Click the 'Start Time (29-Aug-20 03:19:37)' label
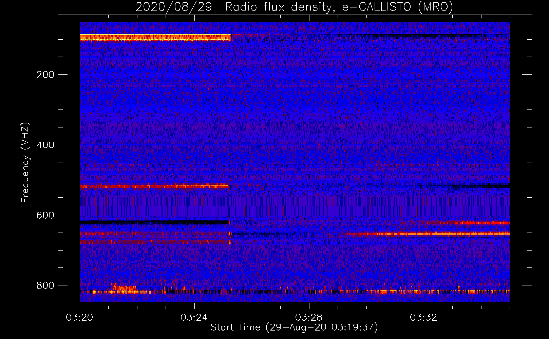 click(294, 327)
